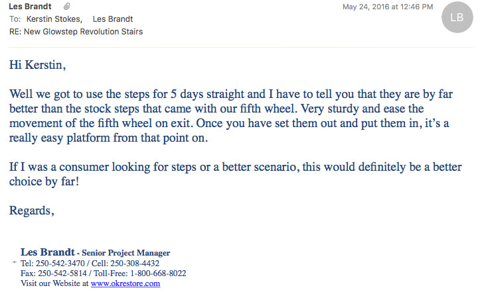Viewport: 478px width, 294px height.
Task: Click the Tel number 250-542-3470
Action: click(x=60, y=264)
